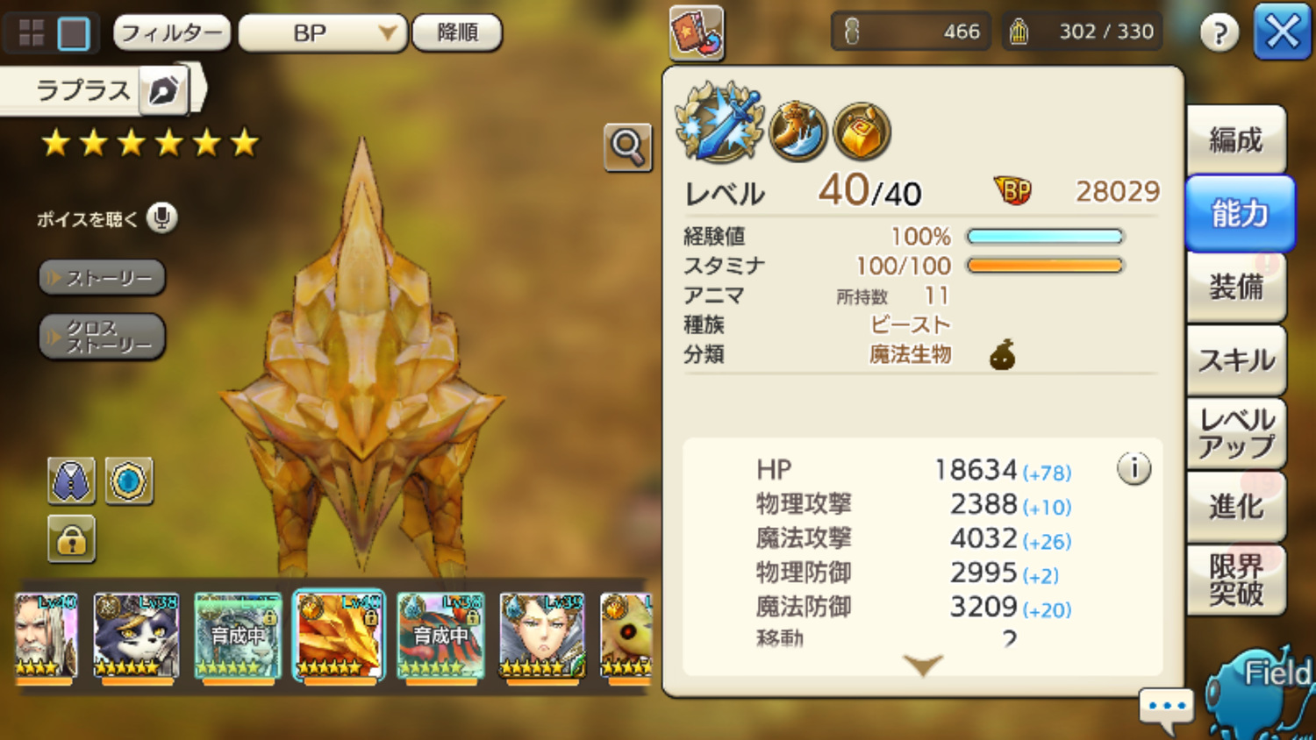Switch to grid view layout icon
Image resolution: width=1316 pixels, height=740 pixels.
tap(32, 33)
